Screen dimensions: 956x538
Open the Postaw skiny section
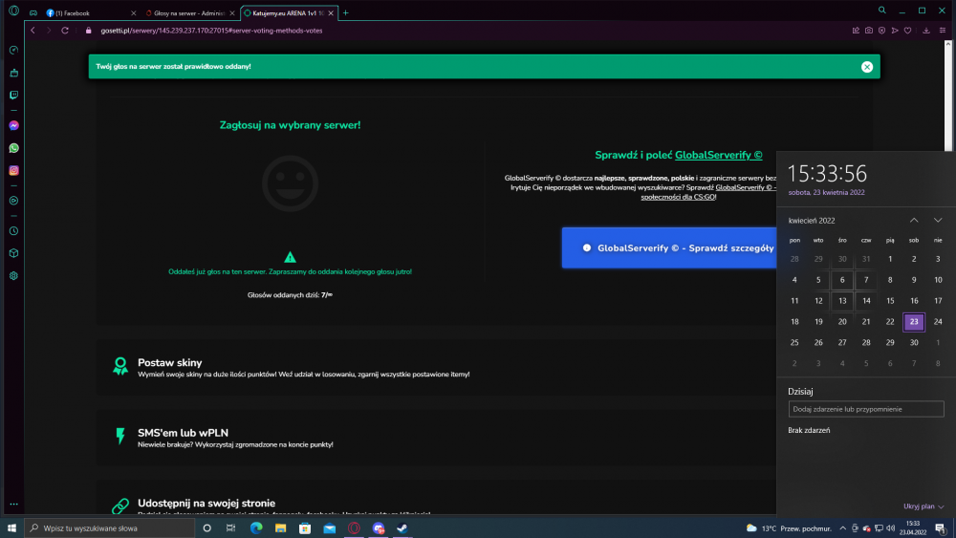tap(169, 362)
